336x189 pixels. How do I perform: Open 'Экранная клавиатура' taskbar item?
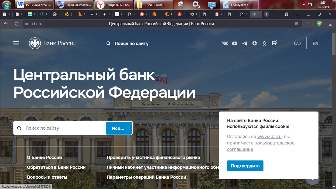pyautogui.click(x=74, y=5)
